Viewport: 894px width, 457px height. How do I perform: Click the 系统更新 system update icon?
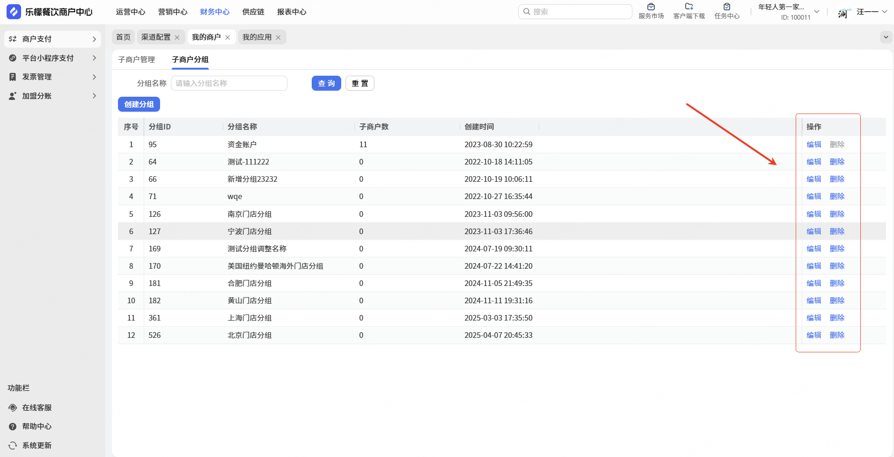coord(13,445)
